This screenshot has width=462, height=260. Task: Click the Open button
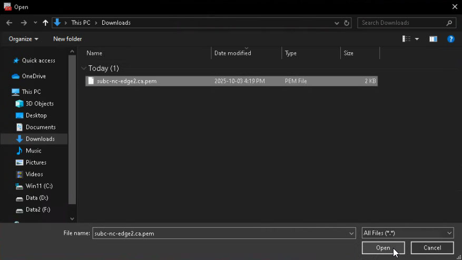(x=383, y=248)
